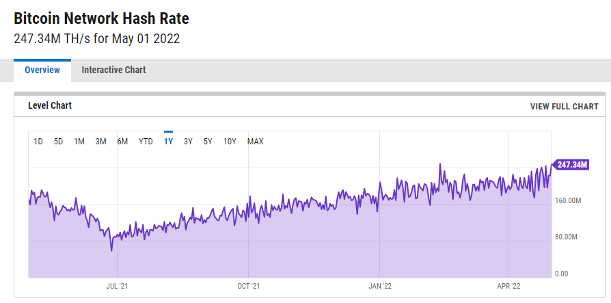Click the APR '22 axis label
Screen dimensions: 611x303
click(508, 286)
